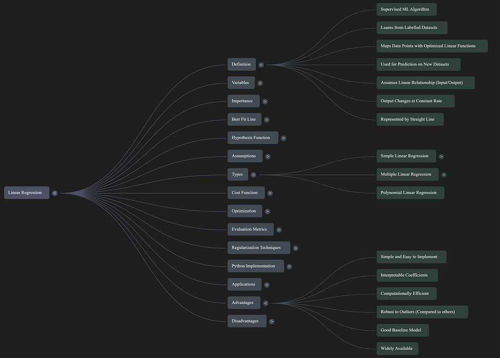The width and height of the screenshot is (500, 358).
Task: Select the Polynomial Linear Regression leaf
Action: click(410, 193)
